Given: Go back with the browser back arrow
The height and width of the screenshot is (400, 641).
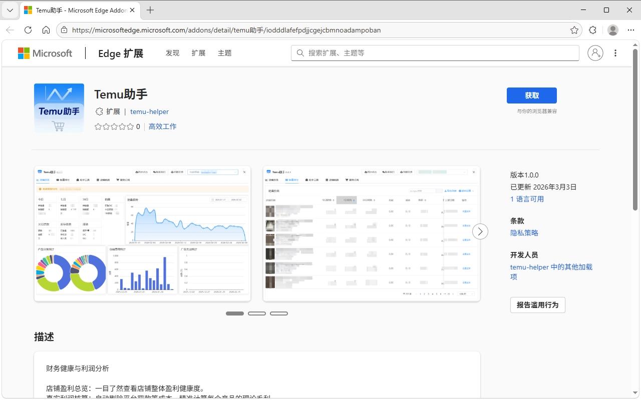Looking at the screenshot, I should tap(10, 30).
